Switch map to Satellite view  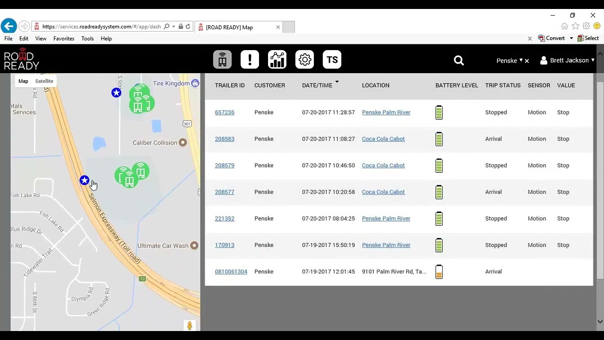(44, 81)
